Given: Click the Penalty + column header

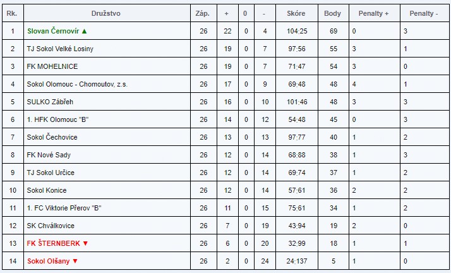Looking at the screenshot, I should (x=373, y=13).
